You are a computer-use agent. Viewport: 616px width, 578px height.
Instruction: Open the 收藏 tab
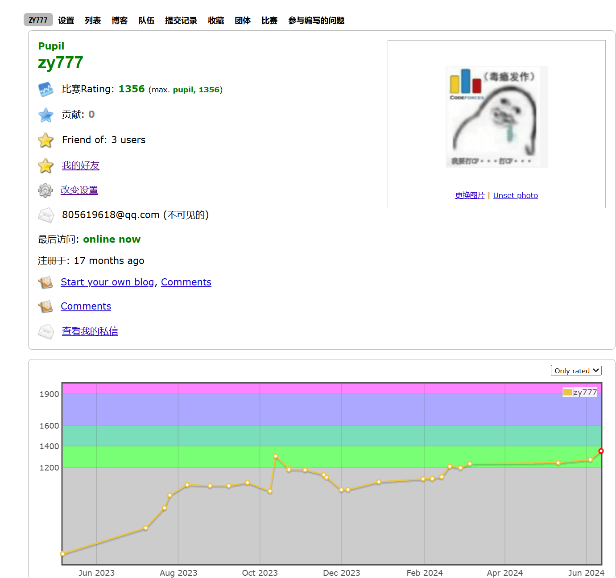coord(216,21)
